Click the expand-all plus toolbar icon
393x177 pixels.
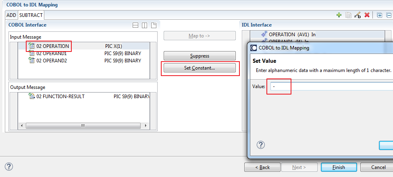pos(380,15)
